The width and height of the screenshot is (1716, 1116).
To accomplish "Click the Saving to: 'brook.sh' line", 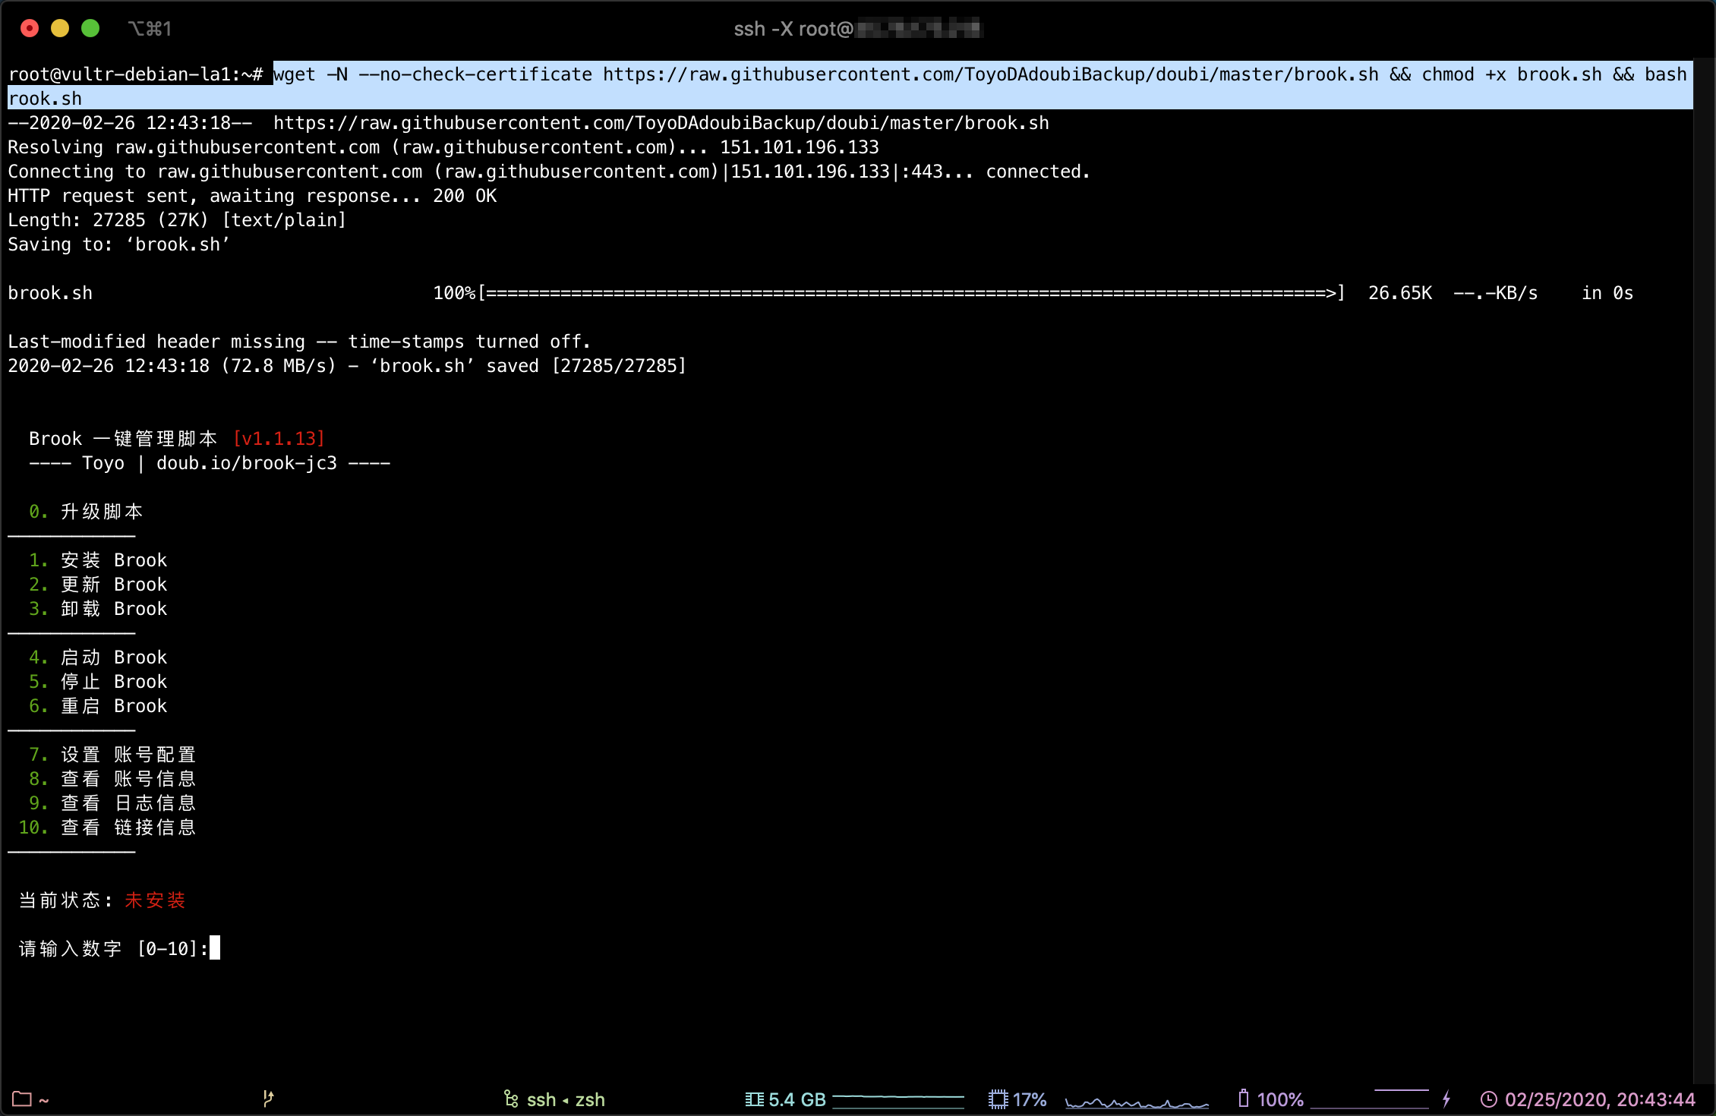I will point(118,244).
